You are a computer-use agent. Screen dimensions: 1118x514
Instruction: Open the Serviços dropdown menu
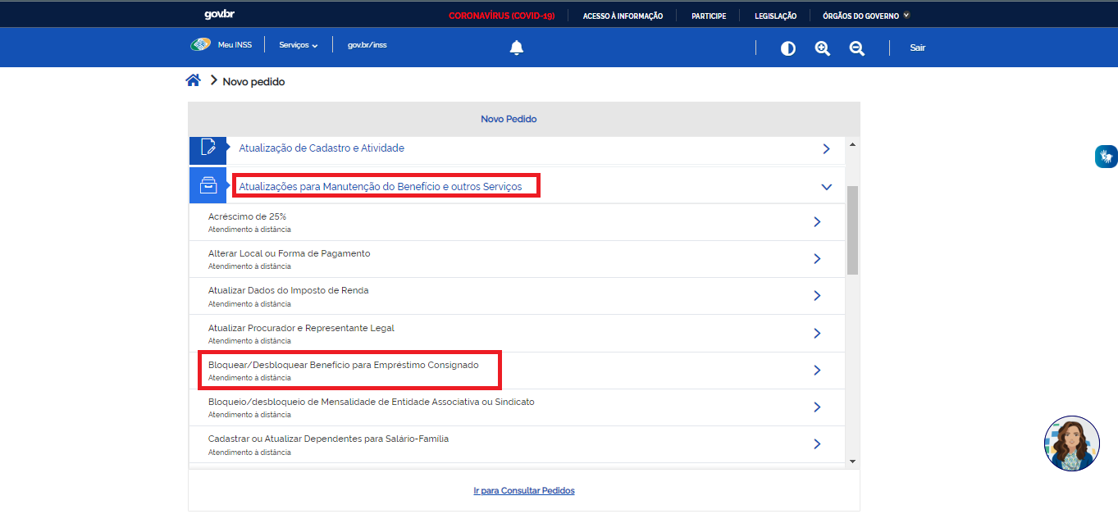pos(298,45)
